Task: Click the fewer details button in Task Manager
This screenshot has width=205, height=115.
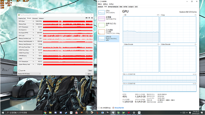Action: click(104, 108)
